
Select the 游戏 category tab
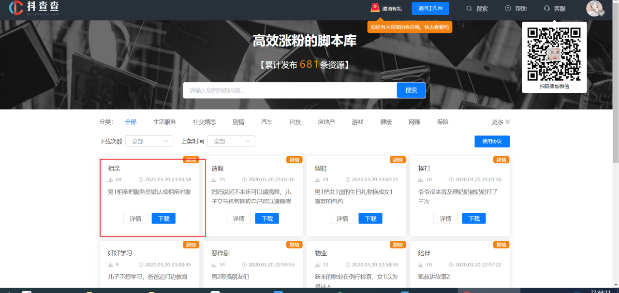357,122
